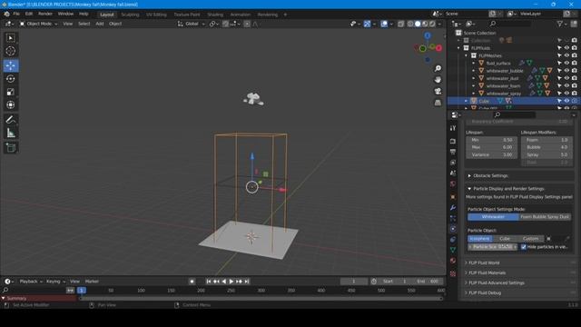This screenshot has height=327, width=581.
Task: Expand the Obstacle Settings panel
Action: pyautogui.click(x=490, y=175)
